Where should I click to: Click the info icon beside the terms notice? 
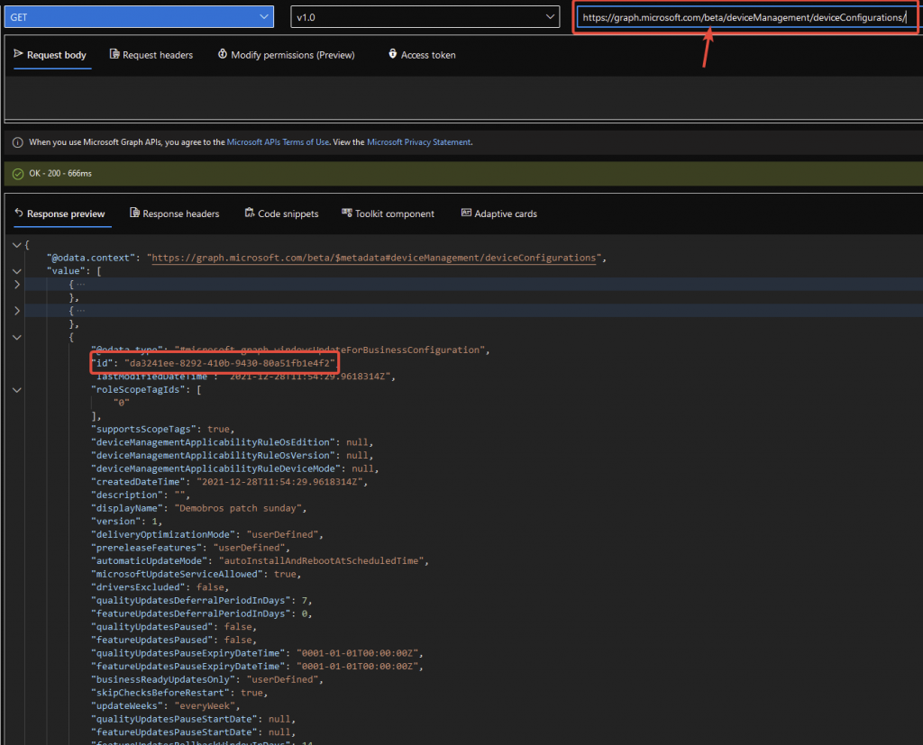pos(18,142)
